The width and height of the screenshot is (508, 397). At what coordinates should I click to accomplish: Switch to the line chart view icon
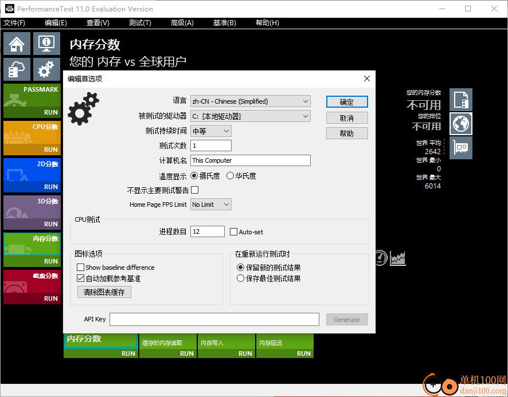coord(398,258)
